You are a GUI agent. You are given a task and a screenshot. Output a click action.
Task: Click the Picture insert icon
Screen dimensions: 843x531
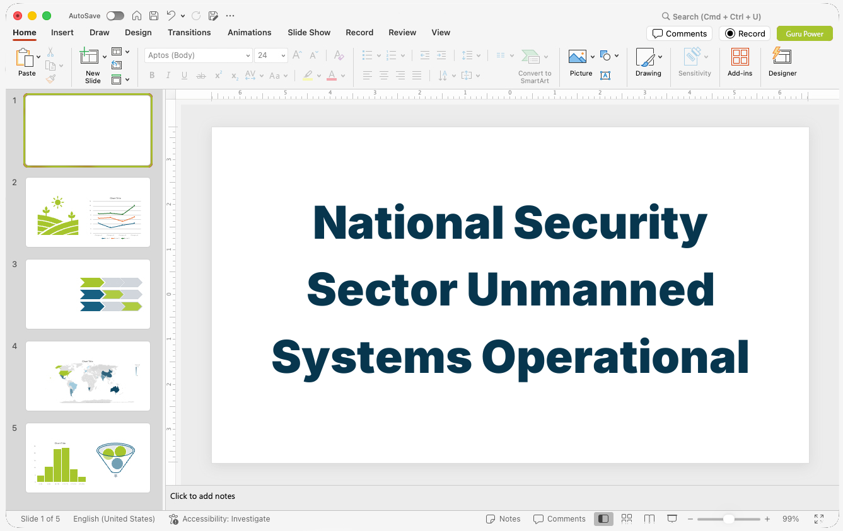pos(578,57)
